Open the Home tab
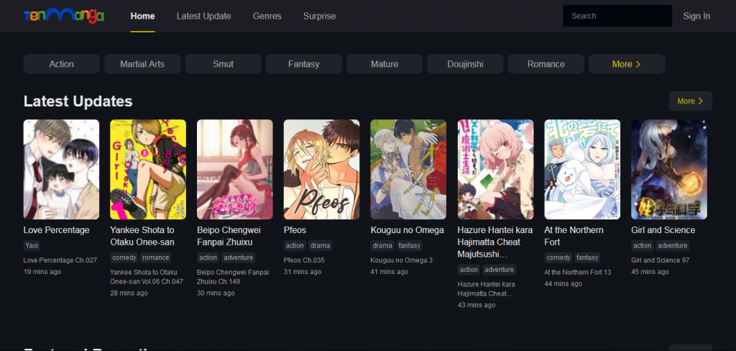The width and height of the screenshot is (736, 351). tap(143, 16)
